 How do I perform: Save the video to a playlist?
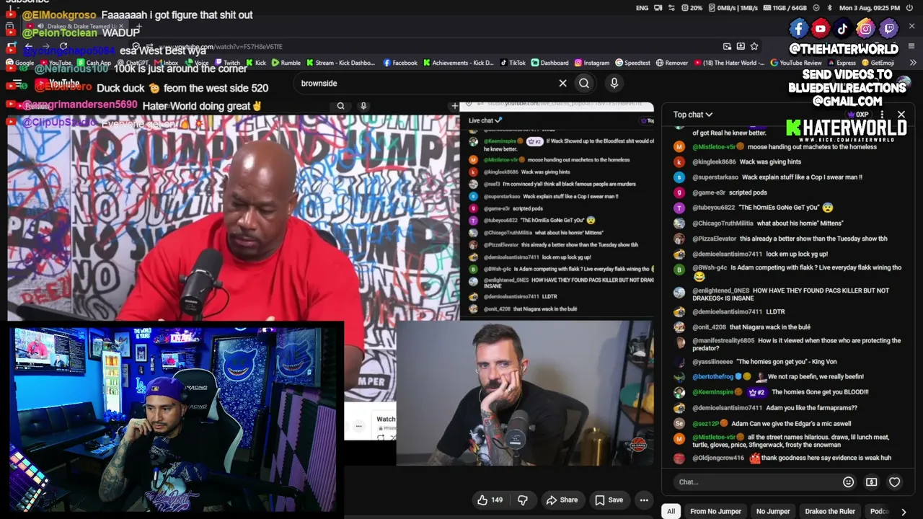(609, 500)
